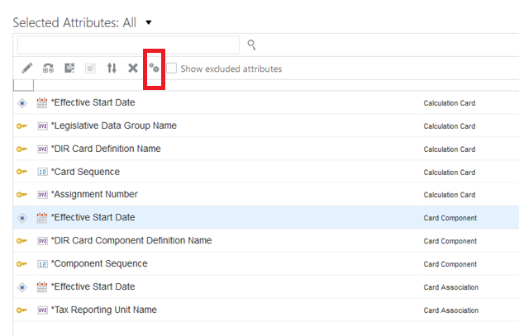Click the second toolbar icon with curved arrow
This screenshot has width=519, height=336.
pos(49,69)
